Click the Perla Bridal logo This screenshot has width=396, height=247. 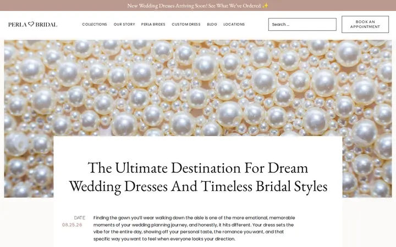tap(33, 25)
